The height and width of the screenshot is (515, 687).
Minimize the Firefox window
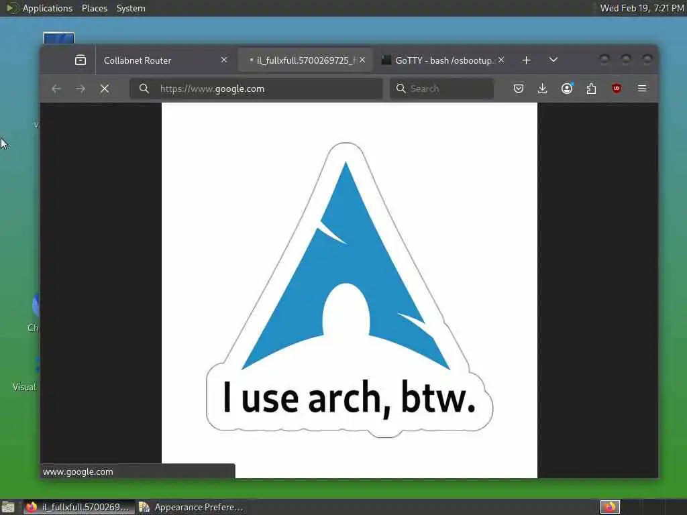604,59
